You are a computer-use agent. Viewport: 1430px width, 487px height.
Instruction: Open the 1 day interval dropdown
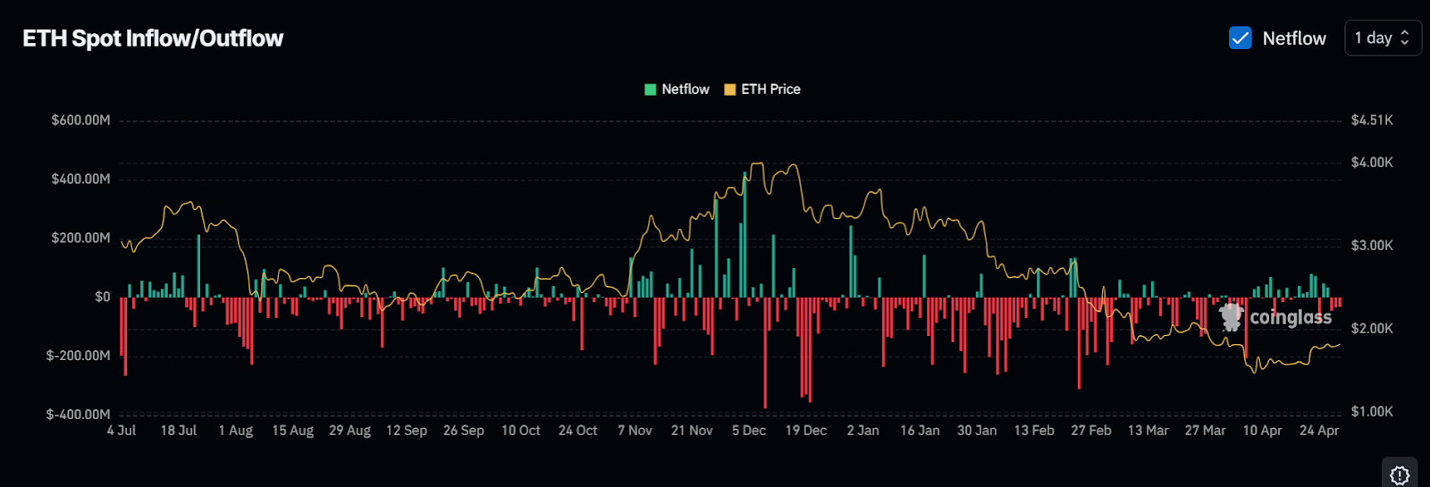click(x=1382, y=38)
